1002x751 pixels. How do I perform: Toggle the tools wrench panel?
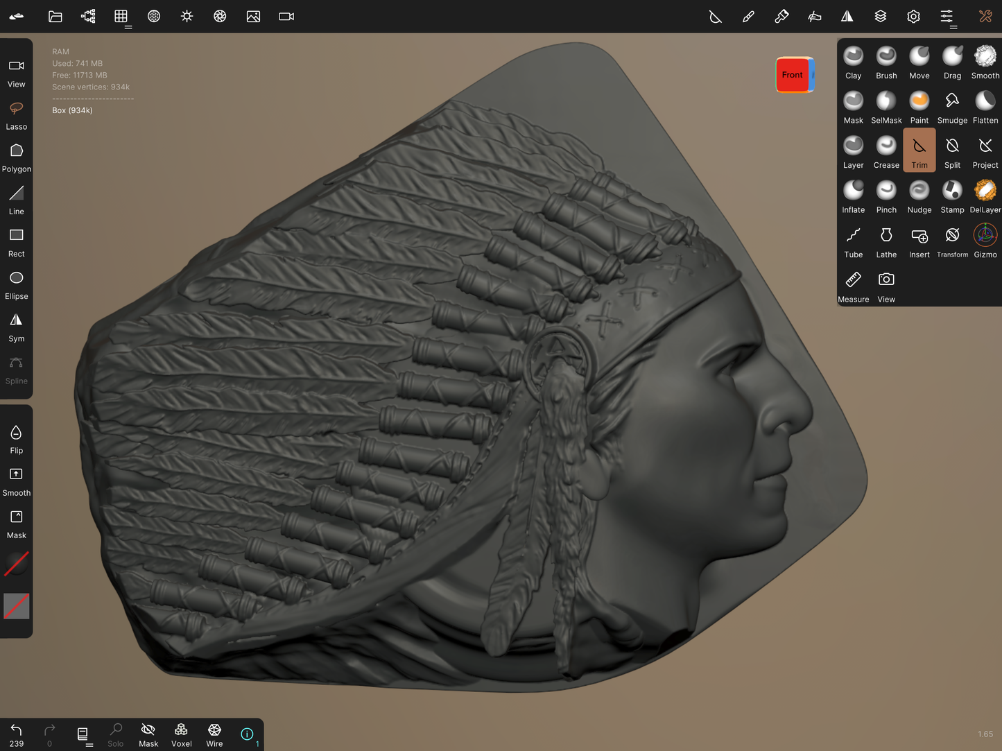pos(985,17)
